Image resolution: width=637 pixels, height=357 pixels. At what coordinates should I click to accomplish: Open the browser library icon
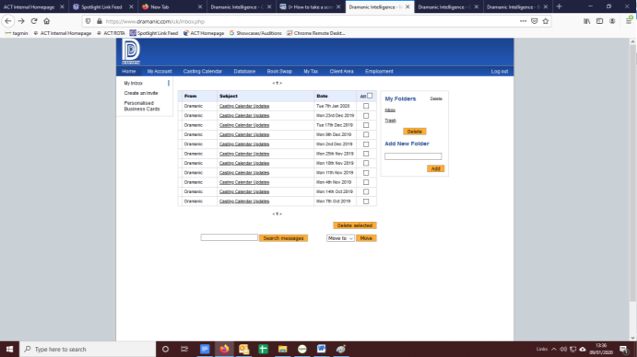(x=587, y=21)
